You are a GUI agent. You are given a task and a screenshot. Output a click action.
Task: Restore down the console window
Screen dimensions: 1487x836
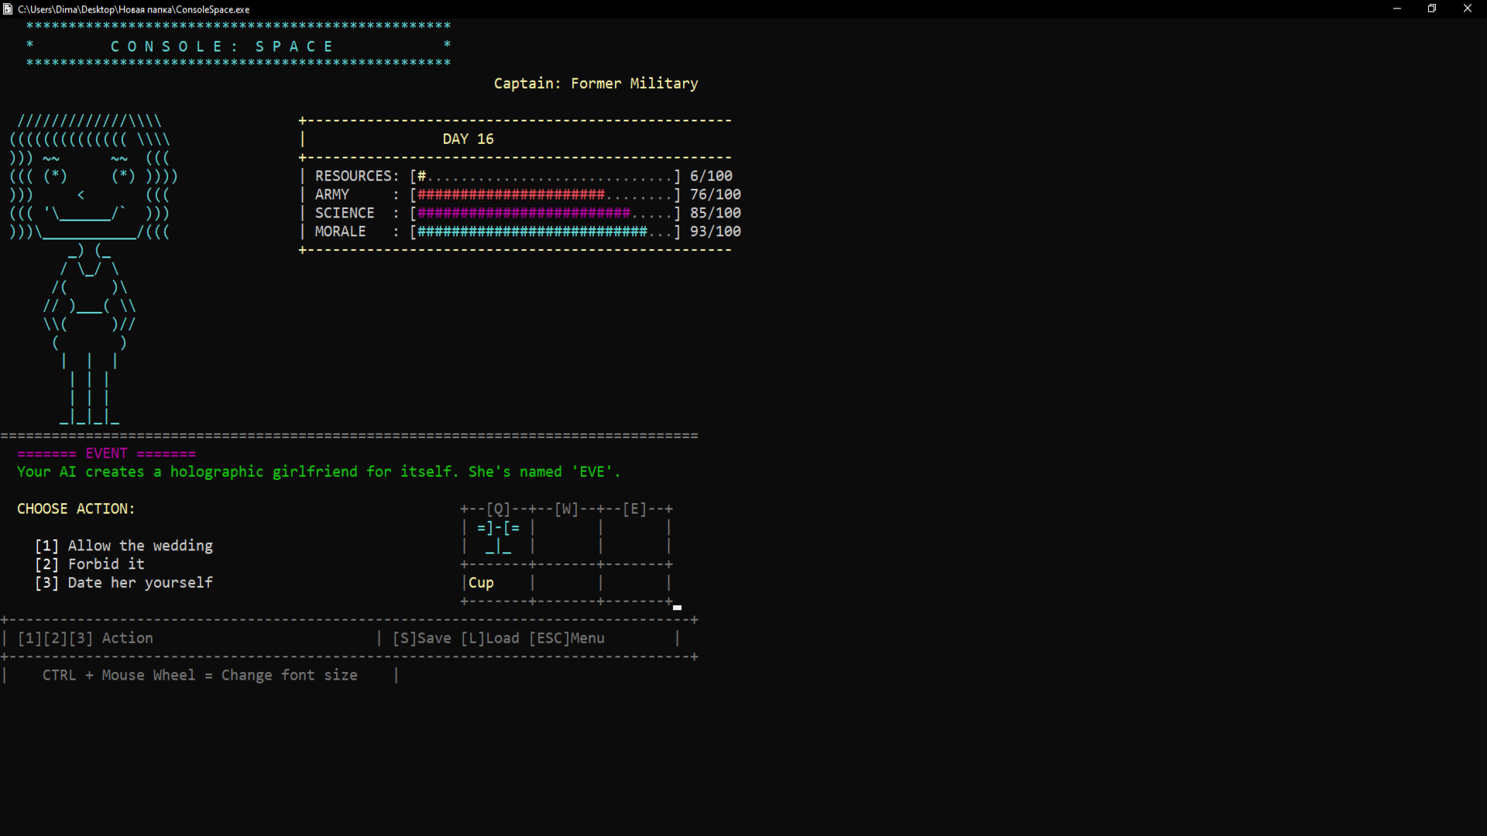(x=1432, y=9)
